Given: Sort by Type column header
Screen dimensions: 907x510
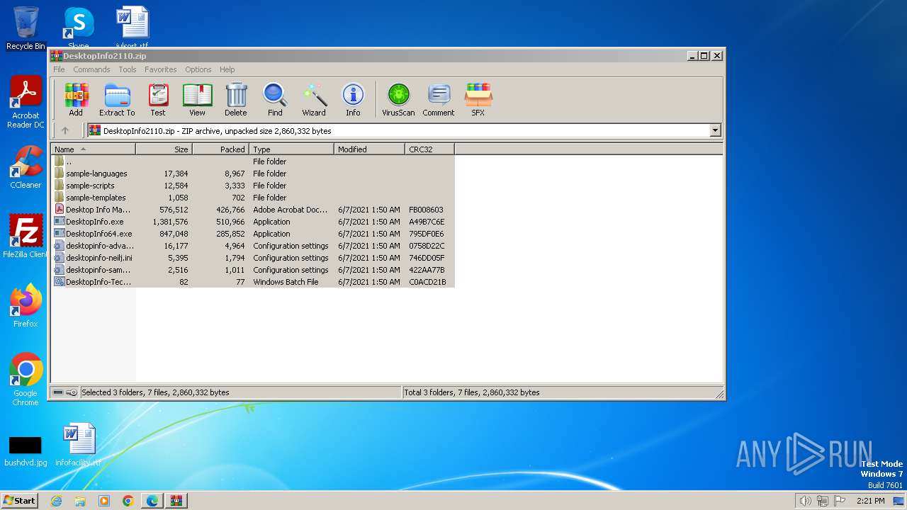Looking at the screenshot, I should coord(291,149).
